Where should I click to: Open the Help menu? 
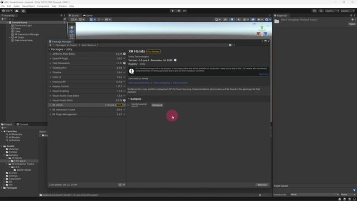(71, 6)
